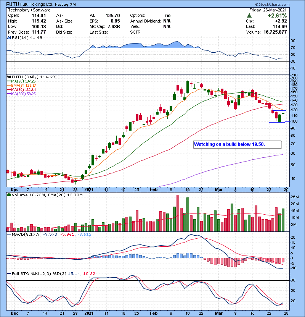Click the EMA(8) 121.17 legend entry
The height and width of the screenshot is (317, 305).
22,85
